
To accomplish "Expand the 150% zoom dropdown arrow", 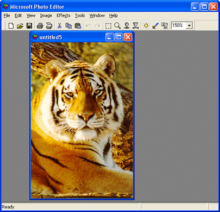I will (189, 26).
